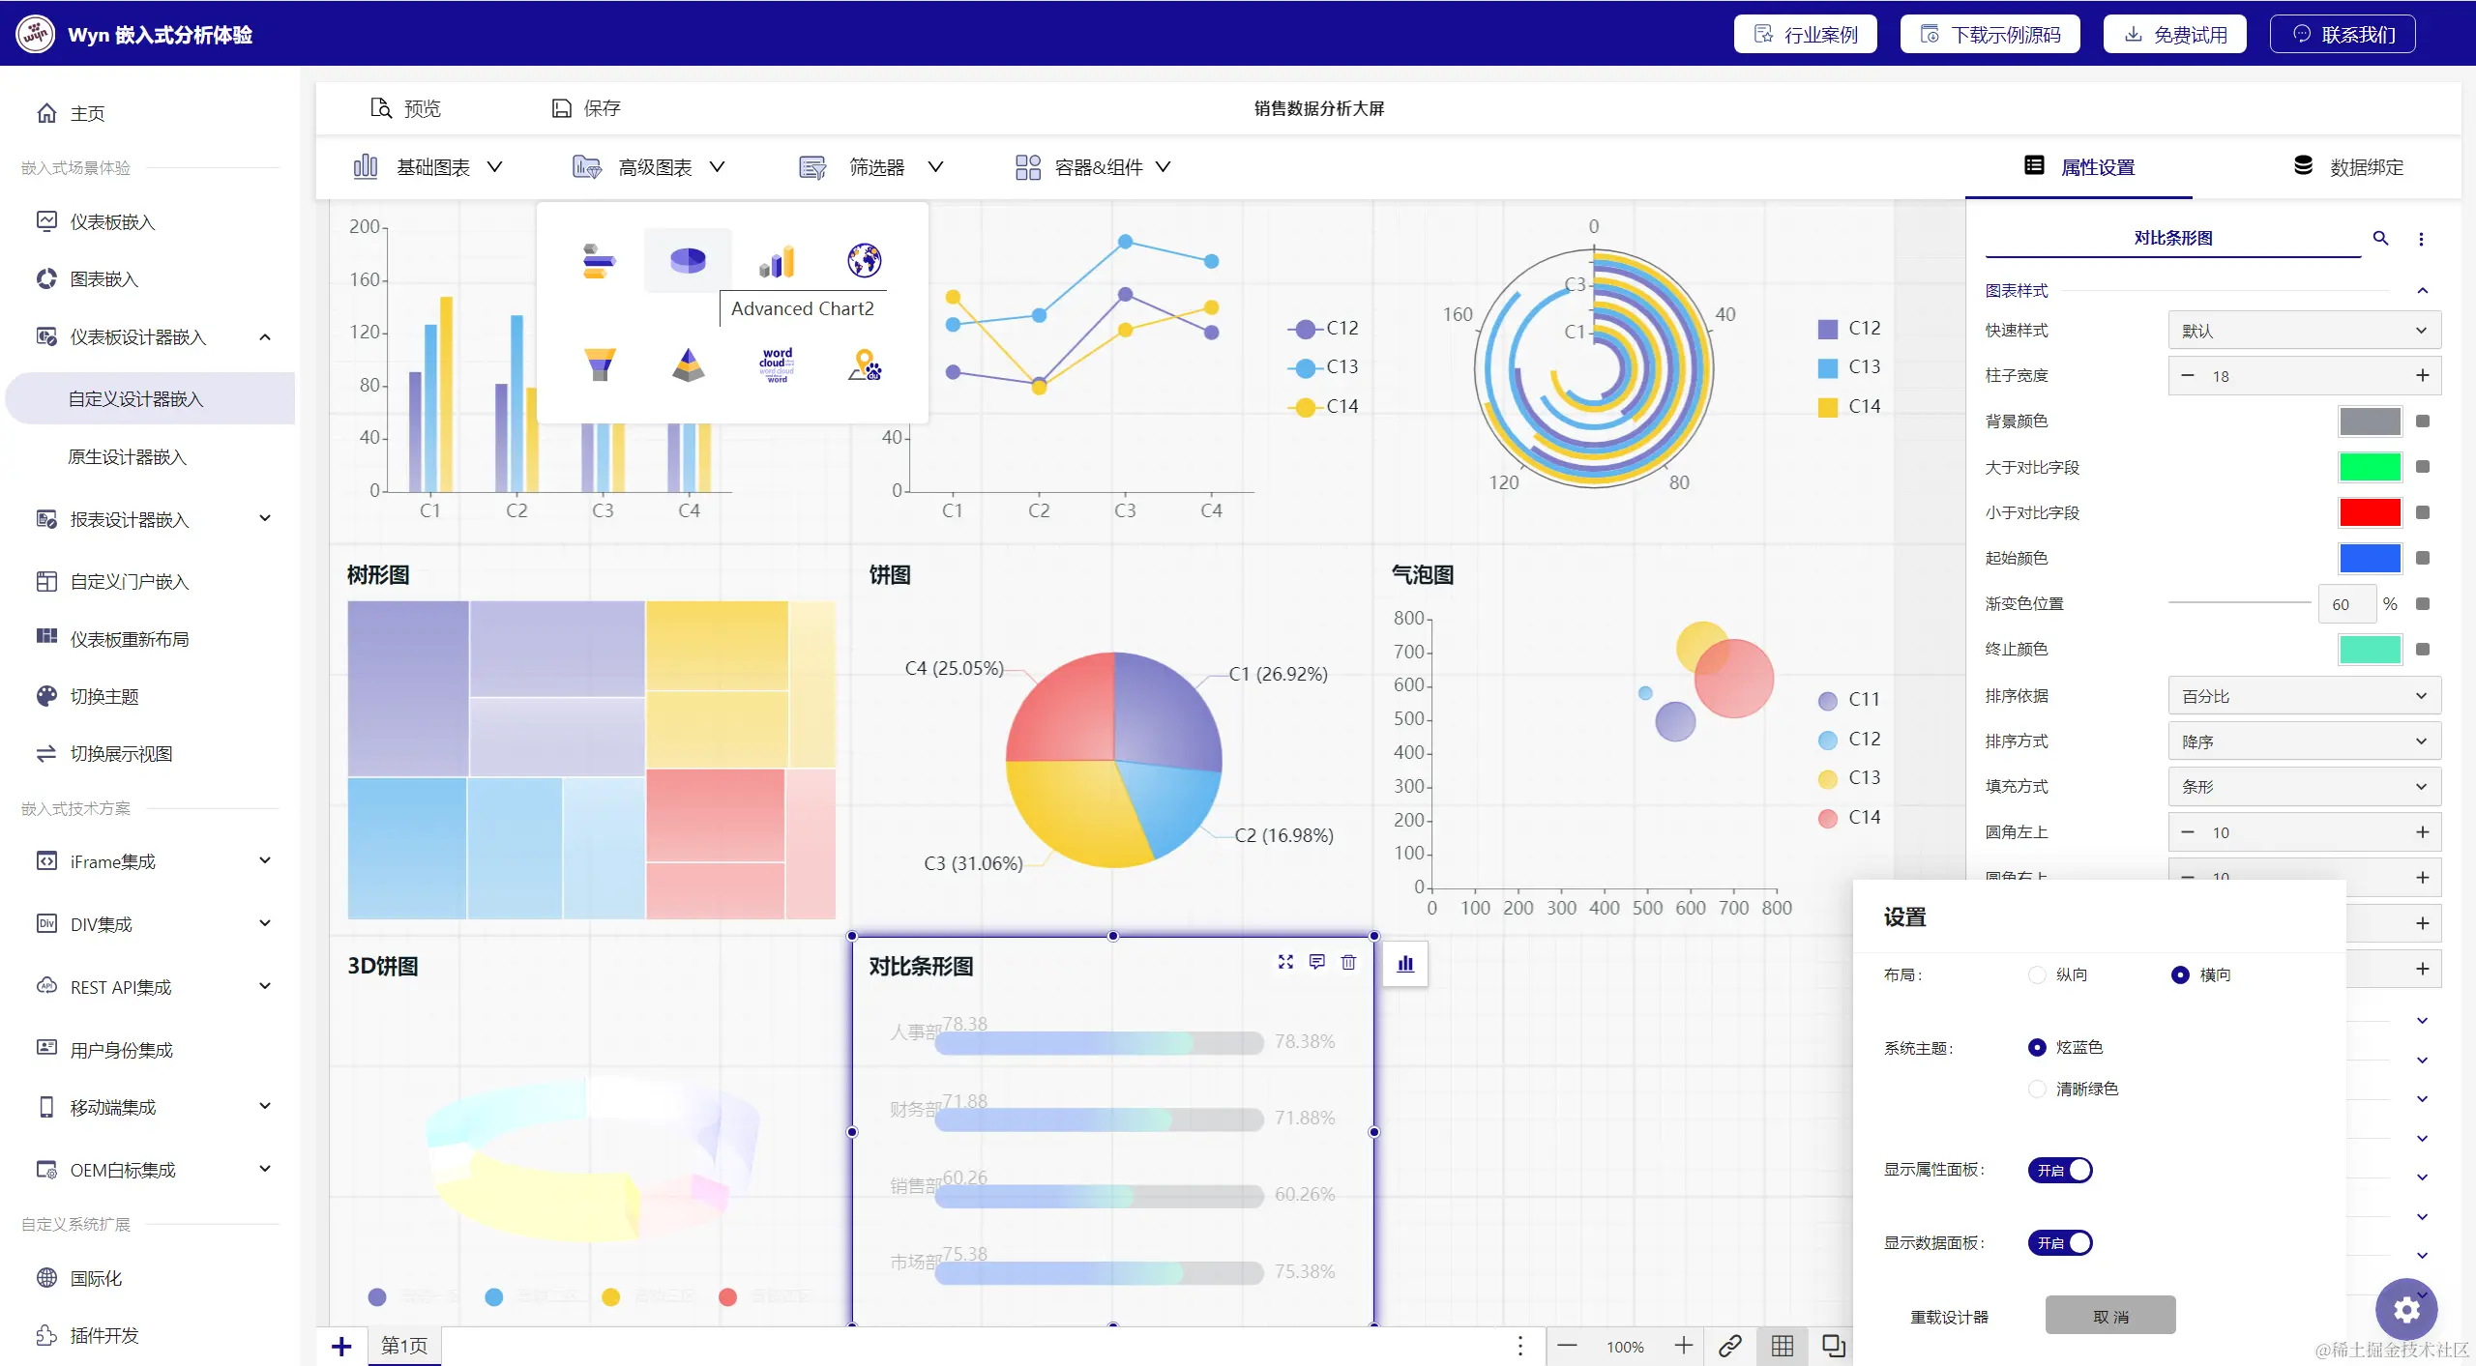The height and width of the screenshot is (1366, 2476).
Task: Click the 免费试用 button
Action: click(x=2174, y=35)
